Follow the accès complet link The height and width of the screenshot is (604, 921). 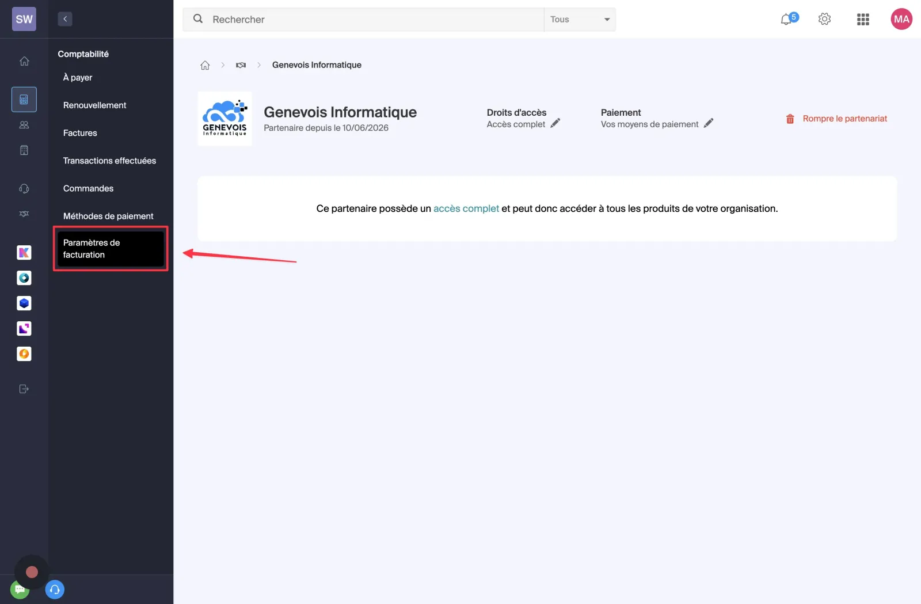pos(466,208)
